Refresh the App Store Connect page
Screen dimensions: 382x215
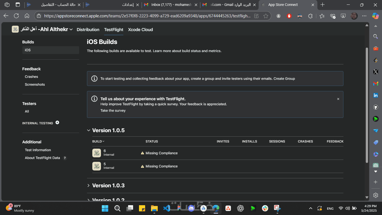click(16, 16)
